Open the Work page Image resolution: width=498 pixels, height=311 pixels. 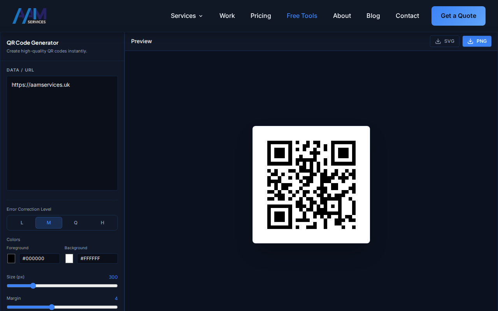point(227,16)
